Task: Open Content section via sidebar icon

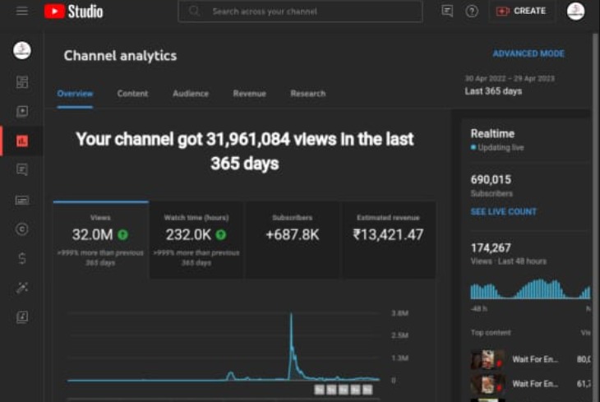Action: pos(22,112)
